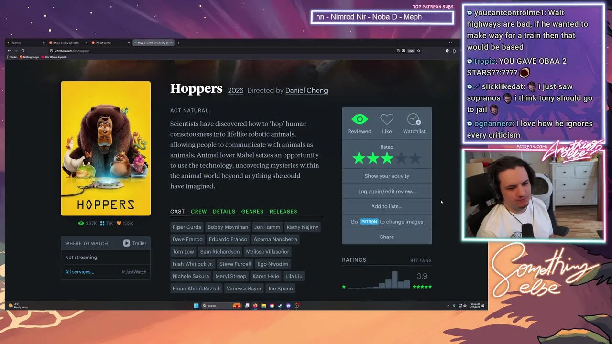Select cast member Melissa Villaseñor

coord(267,252)
